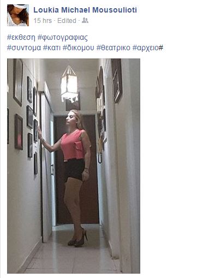
Task: Click the hanging lantern in the photo
Action: (69, 84)
